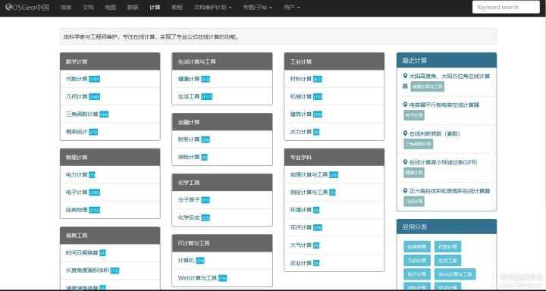Screen dimensions: 546x291
Task: Open 三角函数计算 category
Action: coord(82,114)
